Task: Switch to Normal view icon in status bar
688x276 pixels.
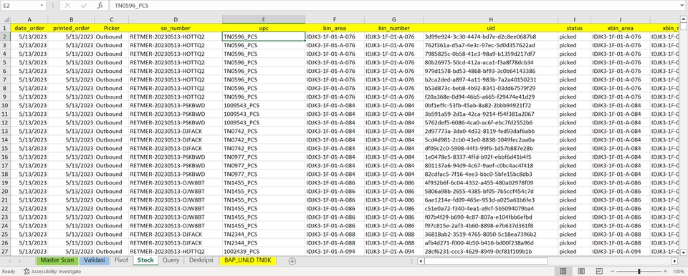Action: click(563, 272)
